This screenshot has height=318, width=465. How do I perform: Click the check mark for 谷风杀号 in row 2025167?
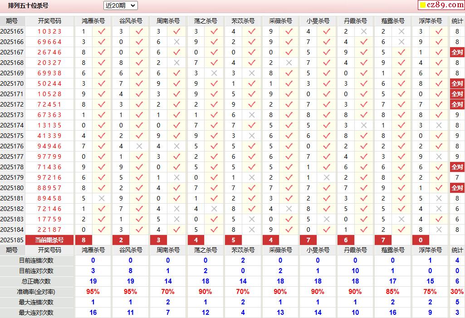tap(139, 52)
